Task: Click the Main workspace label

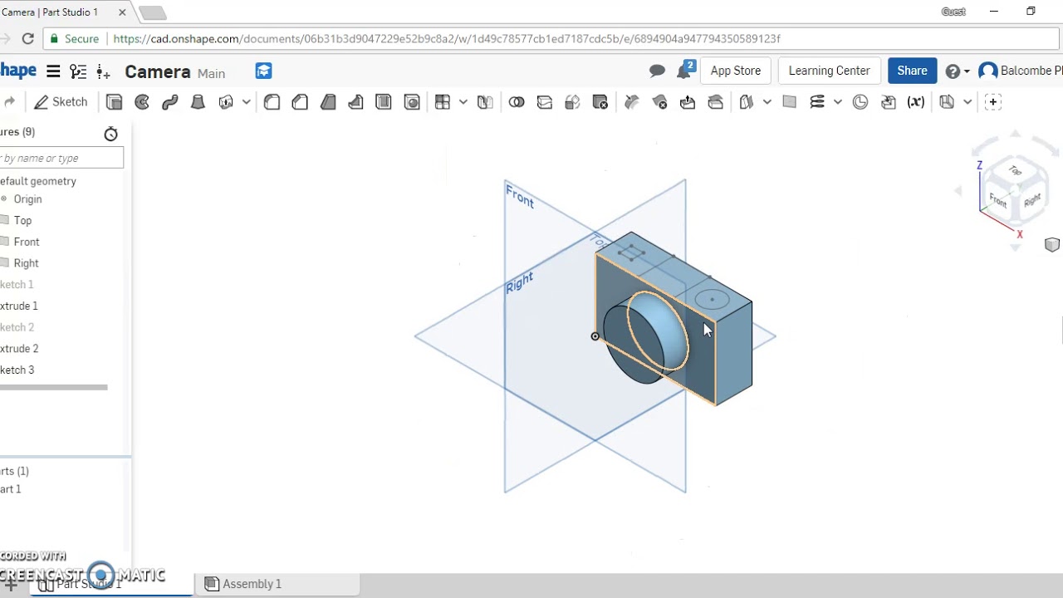Action: [211, 73]
